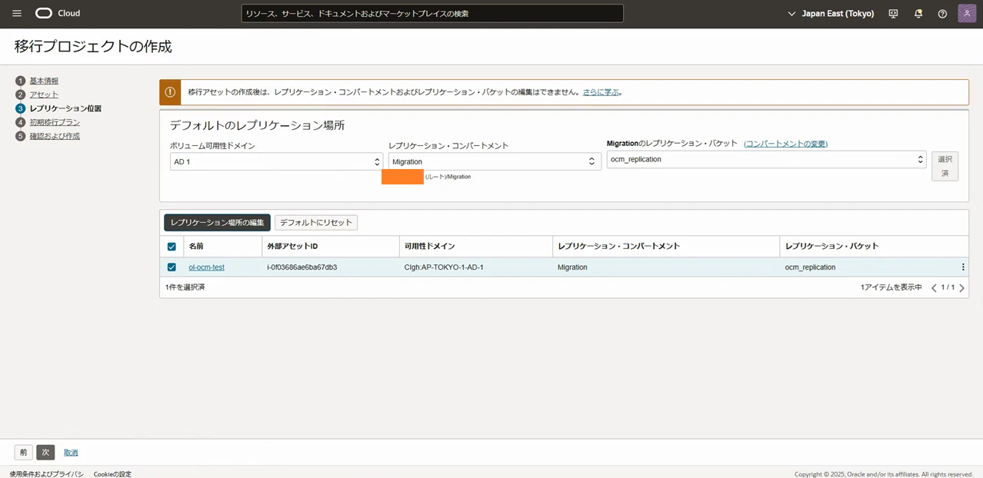This screenshot has width=983, height=478.
Task: Click the レプリケーション場所の編集 button
Action: [x=217, y=223]
